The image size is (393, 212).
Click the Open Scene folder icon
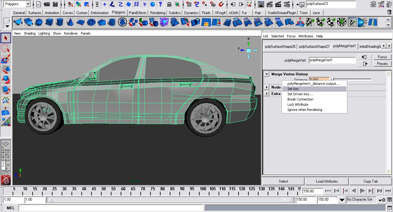pyautogui.click(x=47, y=4)
